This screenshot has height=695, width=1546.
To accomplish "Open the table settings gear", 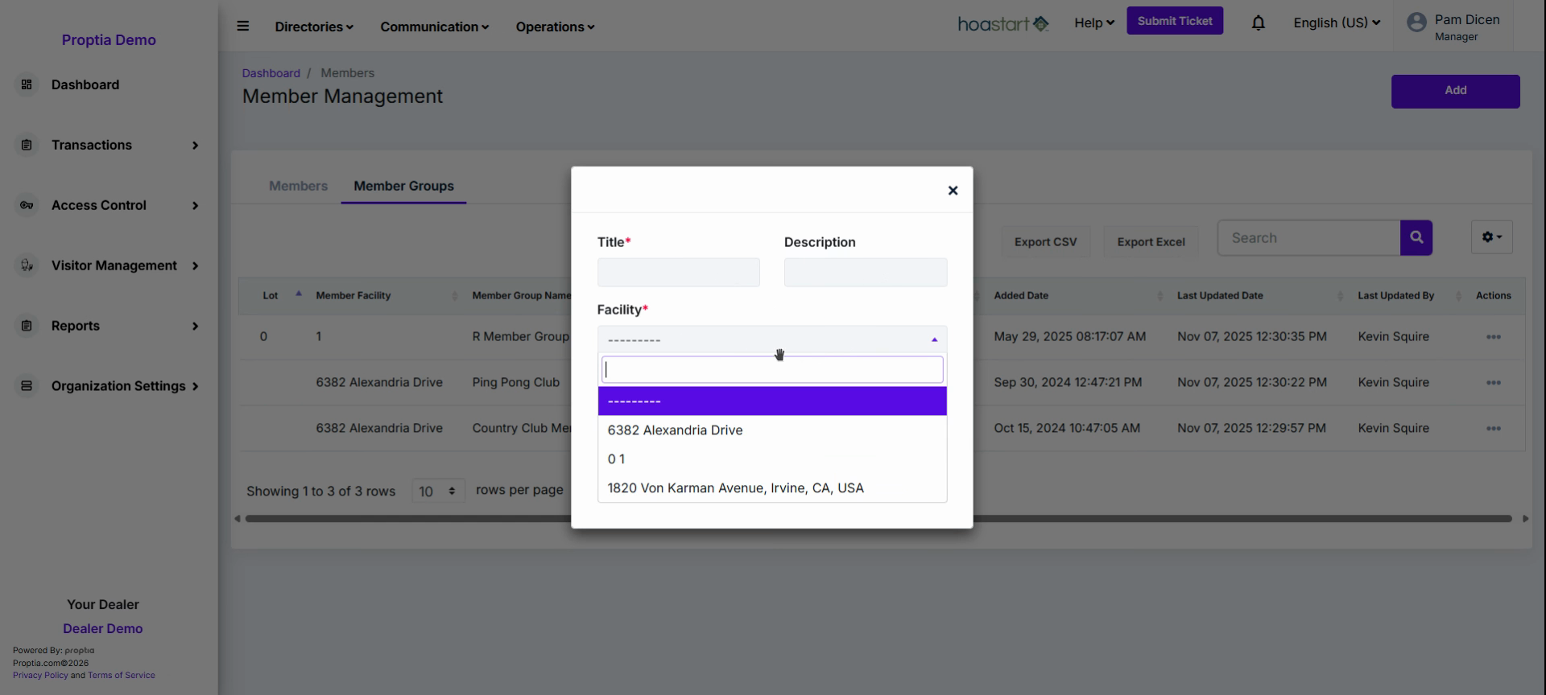I will coord(1491,237).
